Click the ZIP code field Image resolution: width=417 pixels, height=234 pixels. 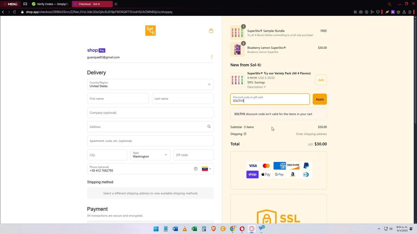coord(193,155)
